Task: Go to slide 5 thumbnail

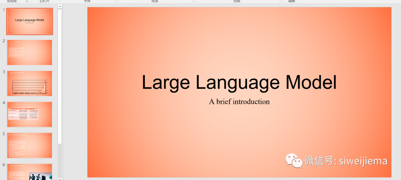Action: point(29,145)
